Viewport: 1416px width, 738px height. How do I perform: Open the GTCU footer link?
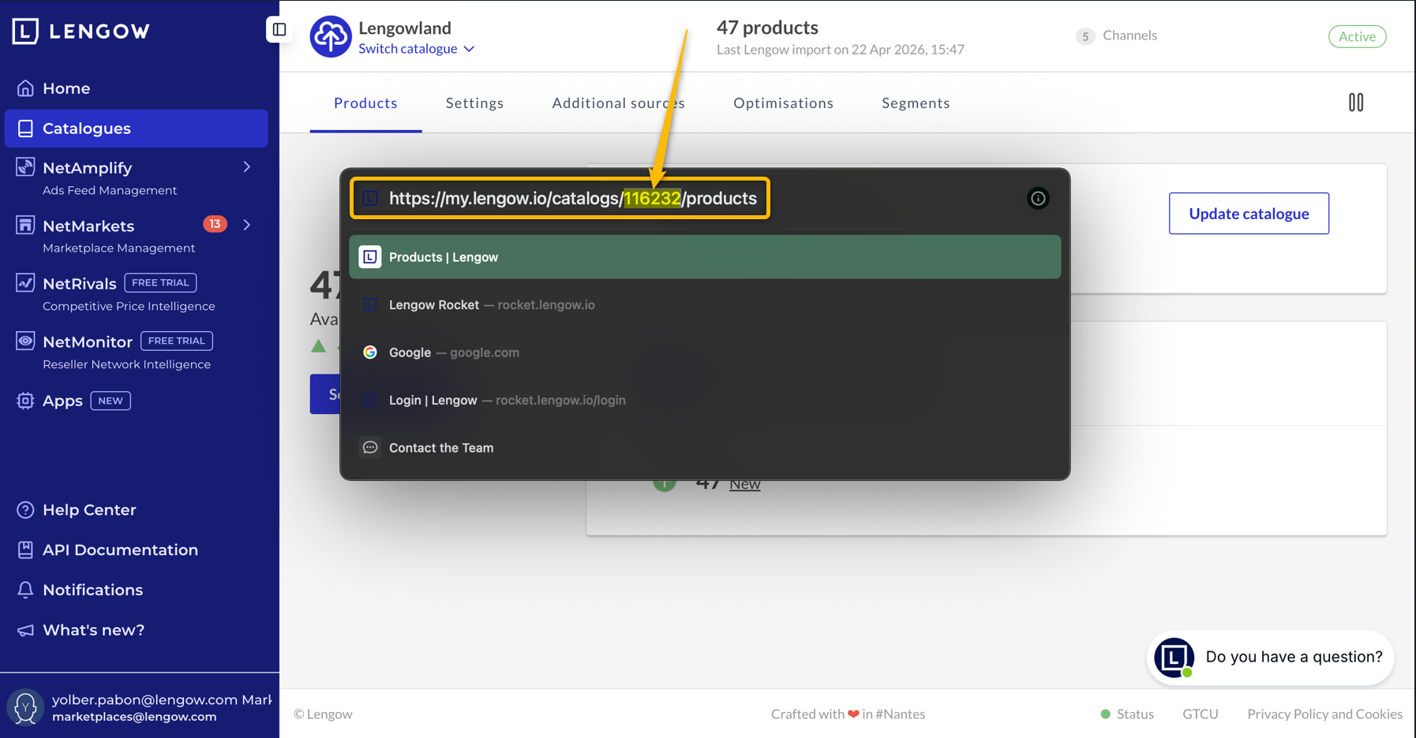click(x=1201, y=714)
